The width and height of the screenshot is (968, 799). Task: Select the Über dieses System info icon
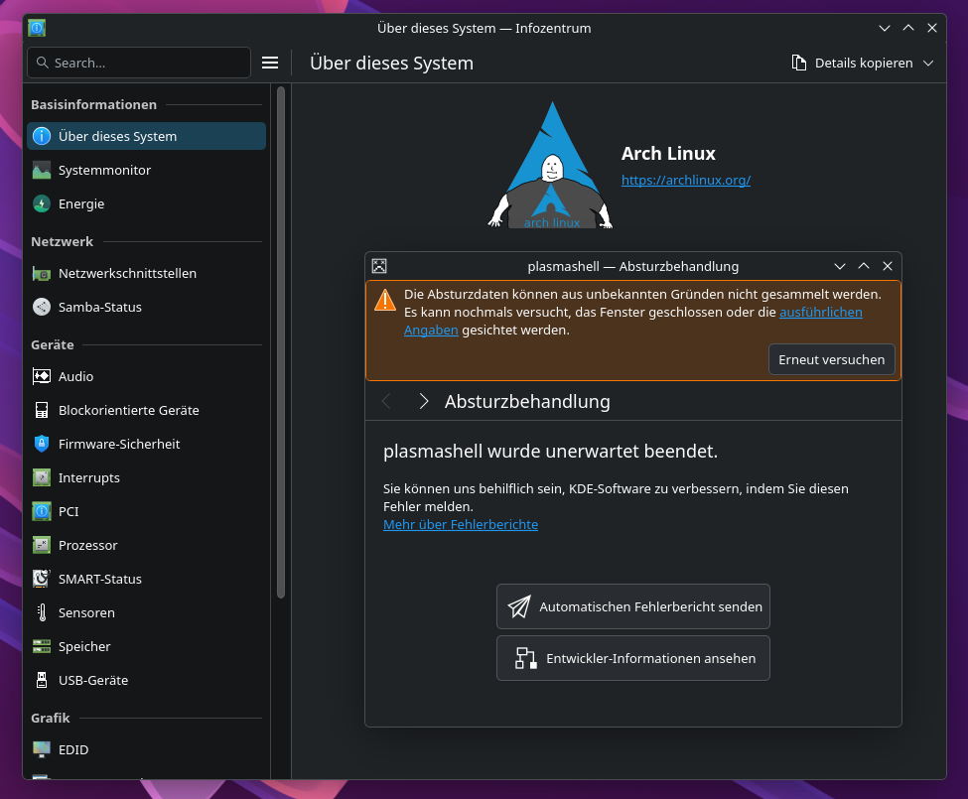point(42,136)
